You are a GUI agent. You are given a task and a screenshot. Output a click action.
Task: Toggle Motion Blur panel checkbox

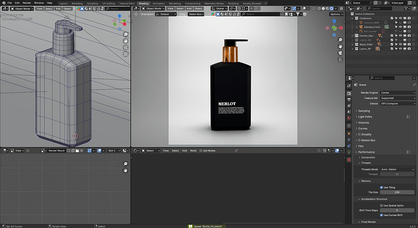tap(359, 140)
